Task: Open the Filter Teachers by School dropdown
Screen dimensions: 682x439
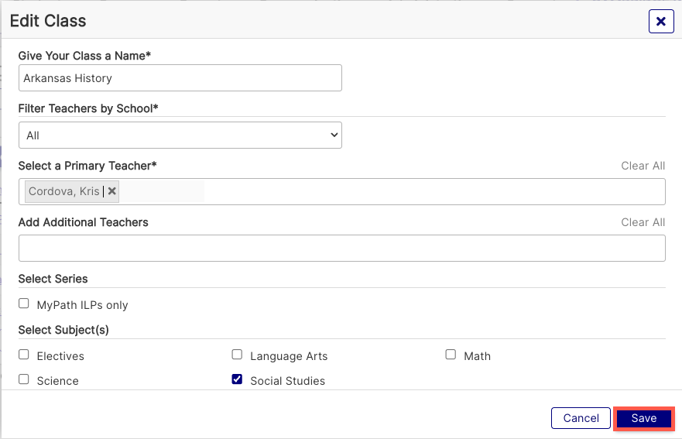Action: pyautogui.click(x=180, y=135)
